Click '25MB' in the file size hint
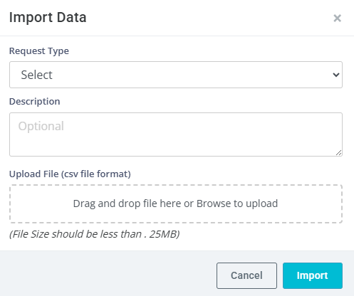The width and height of the screenshot is (354, 296). (x=165, y=234)
